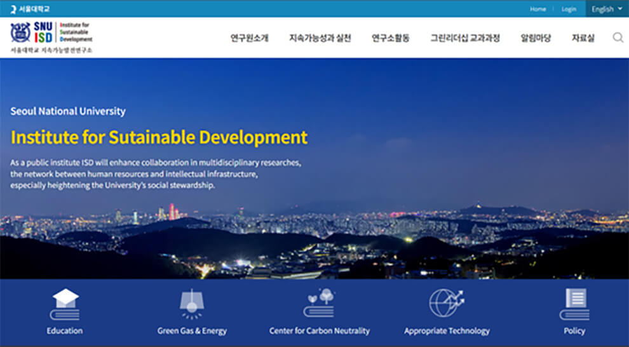Open Center for Carbon Neutrality label
Image resolution: width=629 pixels, height=347 pixels.
click(x=320, y=331)
